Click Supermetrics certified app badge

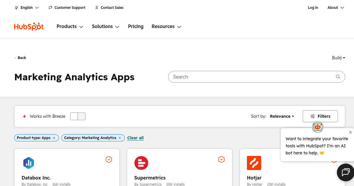coord(222,160)
